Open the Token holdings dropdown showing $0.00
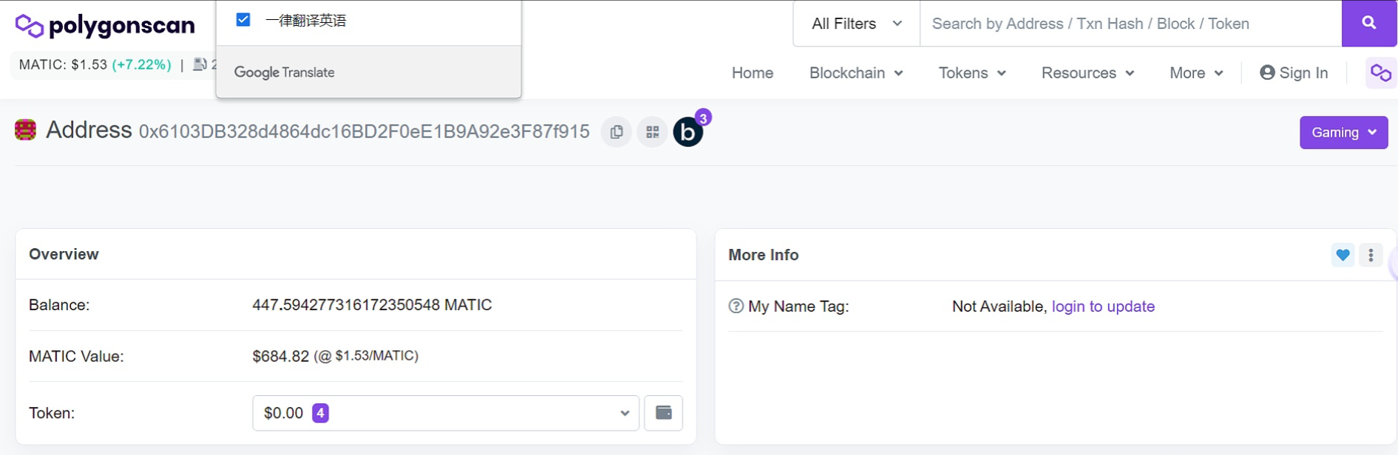1398x455 pixels. coord(445,413)
